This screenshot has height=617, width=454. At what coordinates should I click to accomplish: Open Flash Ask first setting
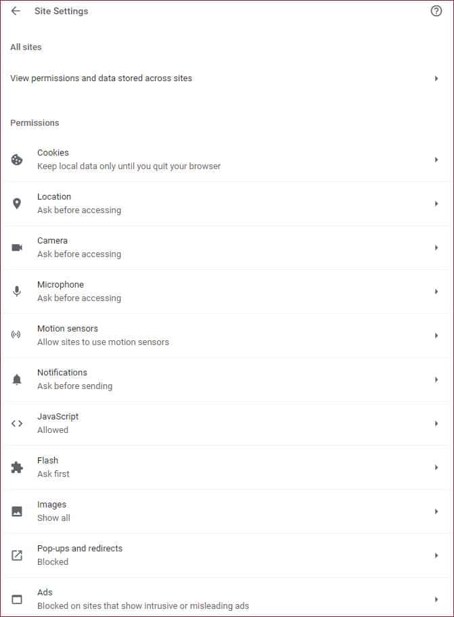tap(227, 467)
